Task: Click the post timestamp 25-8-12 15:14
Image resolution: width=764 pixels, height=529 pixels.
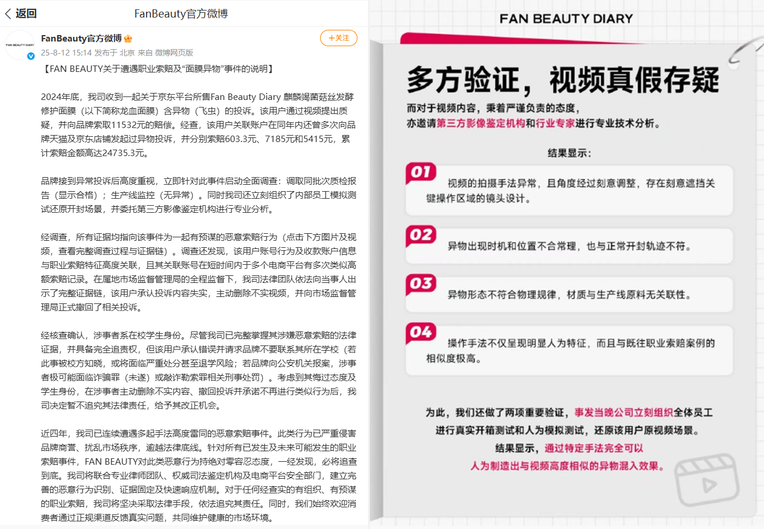Action: pyautogui.click(x=66, y=53)
